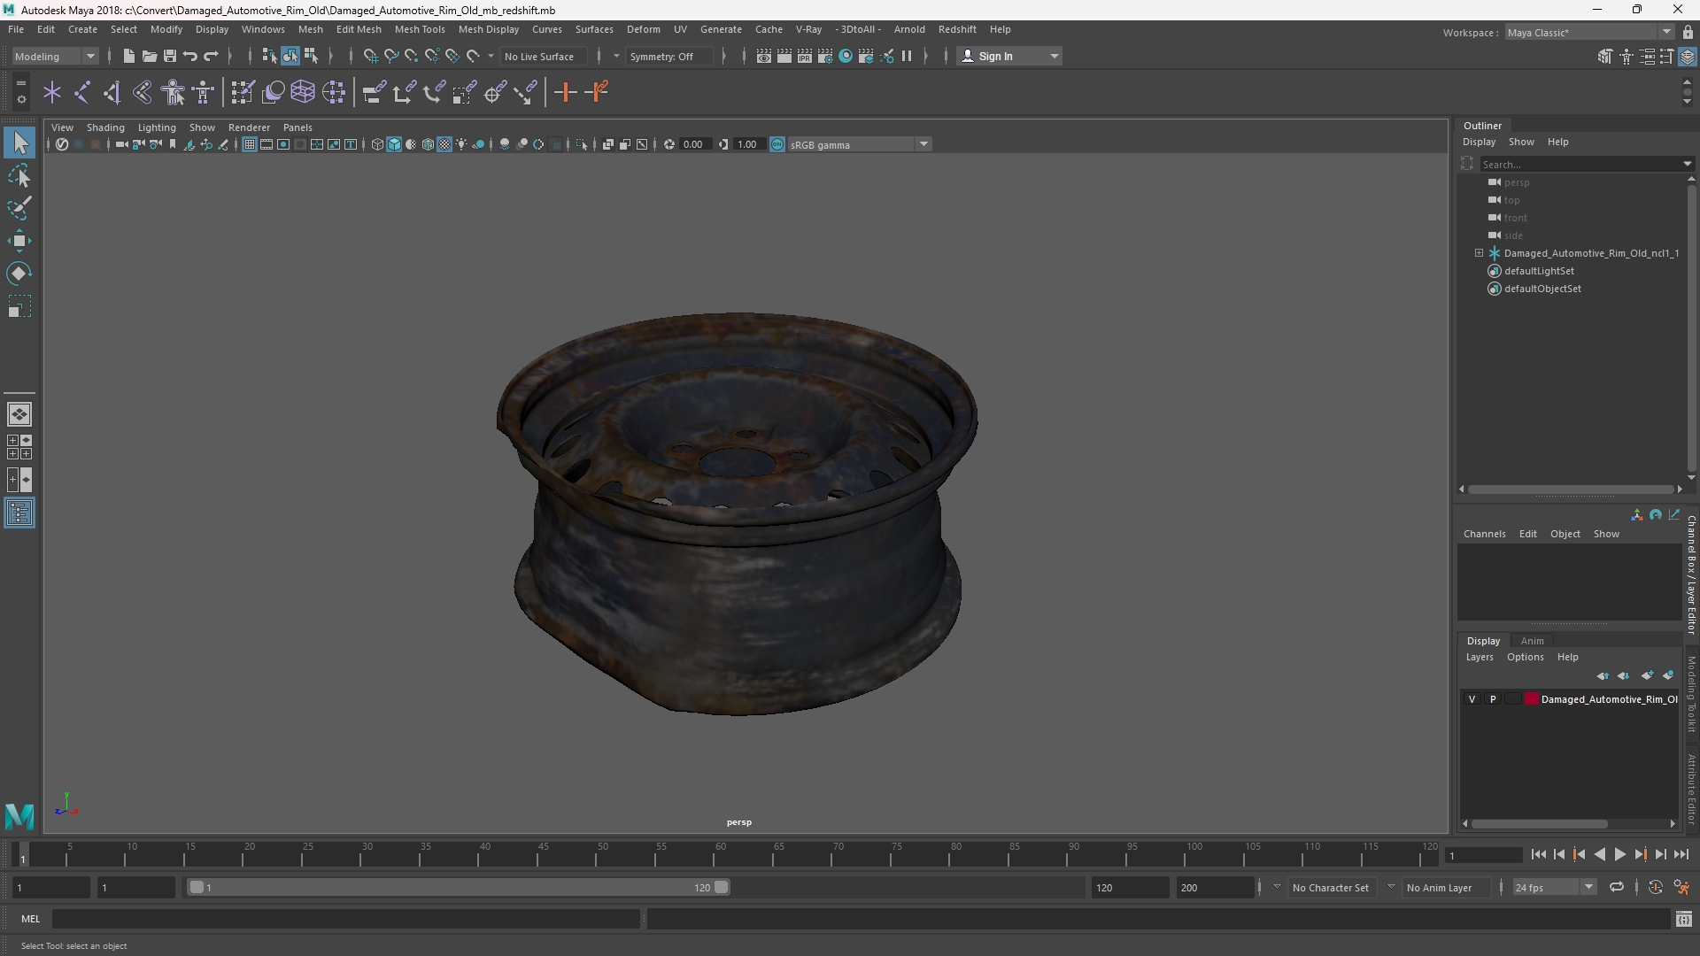Open the viewport Shading menu
The width and height of the screenshot is (1700, 956).
105,127
